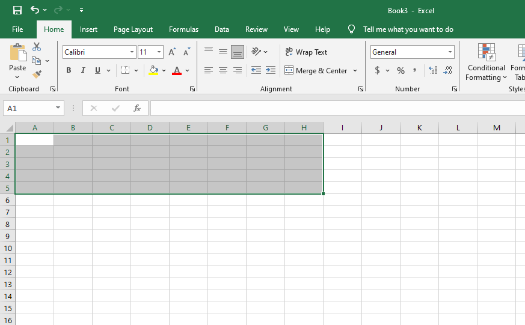This screenshot has width=525, height=325.
Task: Open the fill color palette arrow
Action: point(164,70)
